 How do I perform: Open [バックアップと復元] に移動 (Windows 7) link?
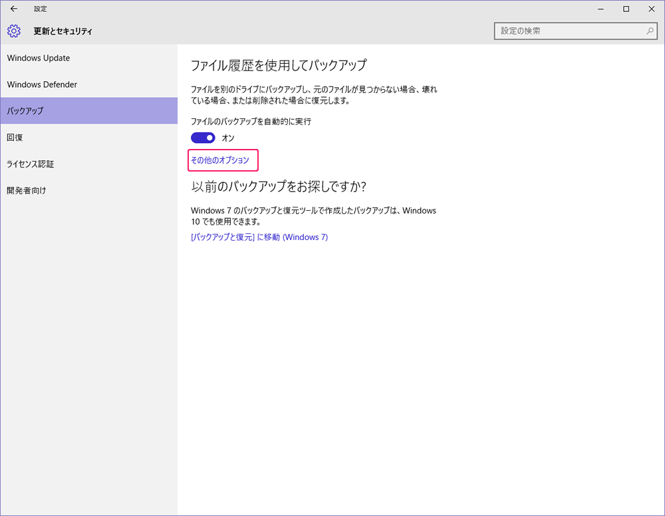point(259,237)
